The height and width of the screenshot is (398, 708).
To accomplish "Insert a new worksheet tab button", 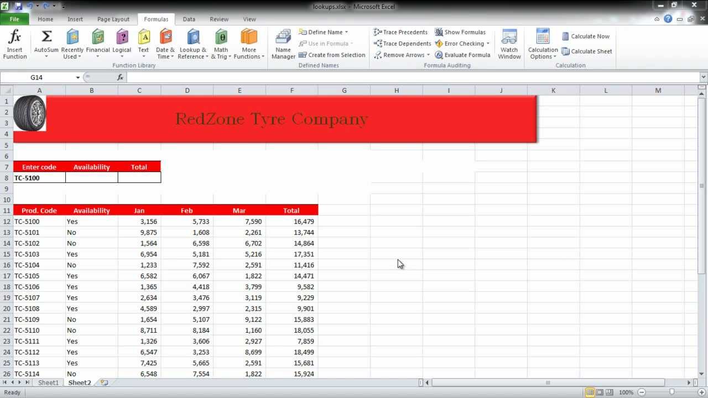I will (104, 383).
